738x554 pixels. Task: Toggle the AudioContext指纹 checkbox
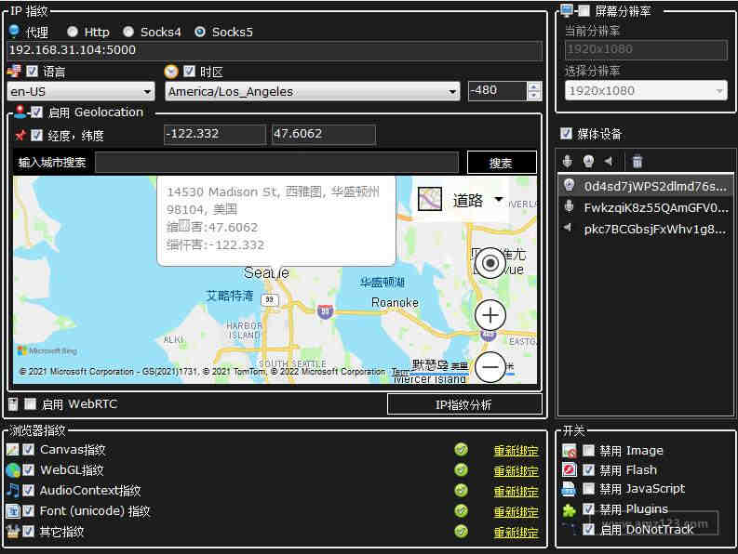[28, 491]
